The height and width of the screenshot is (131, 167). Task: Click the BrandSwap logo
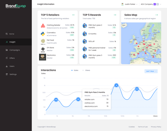coord(16,6)
